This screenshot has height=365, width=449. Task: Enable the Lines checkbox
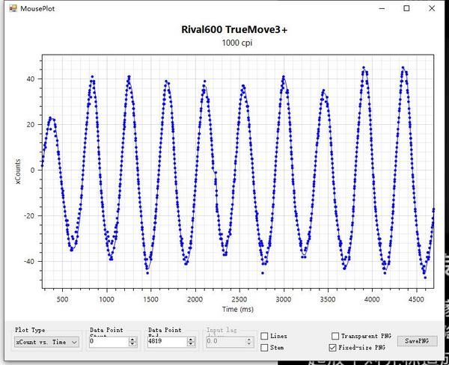click(x=264, y=336)
